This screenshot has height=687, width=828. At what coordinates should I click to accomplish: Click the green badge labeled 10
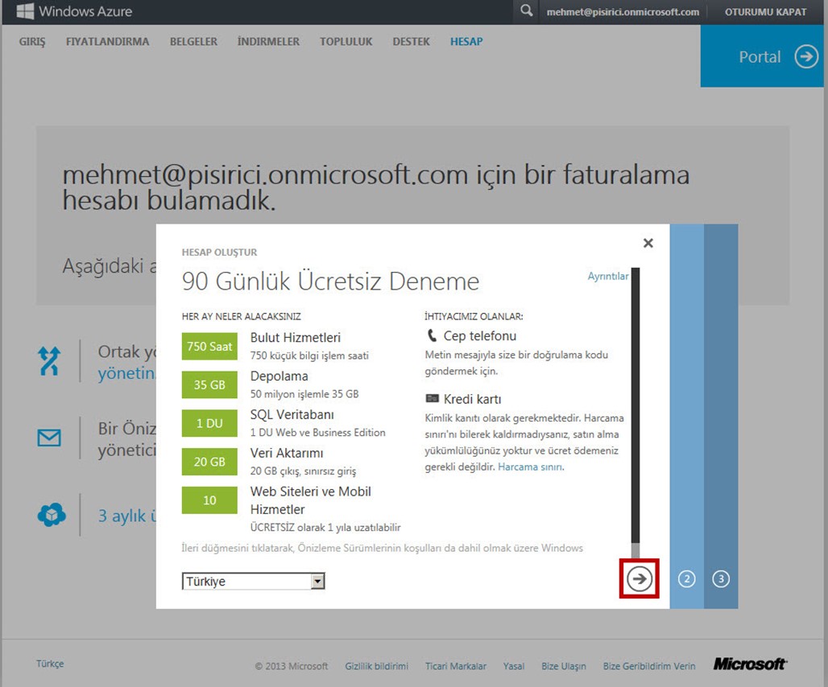pyautogui.click(x=209, y=500)
